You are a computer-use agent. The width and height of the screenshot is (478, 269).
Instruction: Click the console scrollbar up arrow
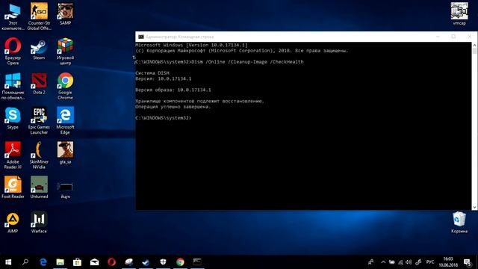474,45
